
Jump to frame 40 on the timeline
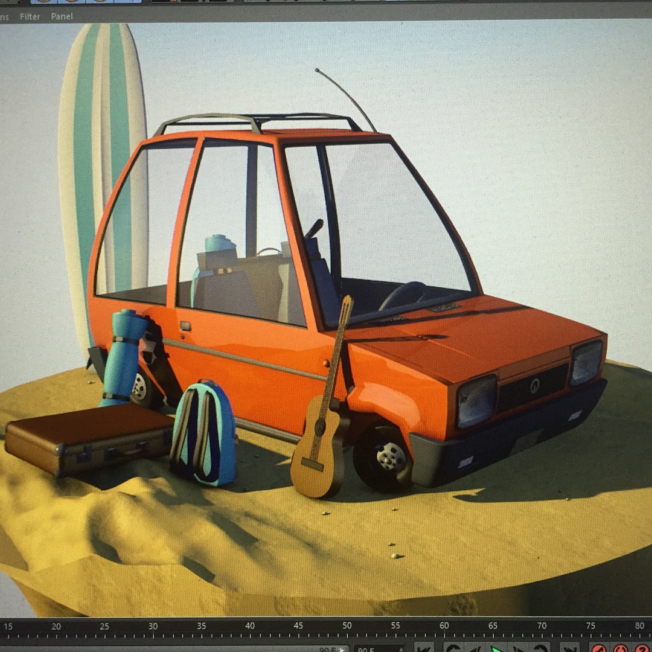250,625
